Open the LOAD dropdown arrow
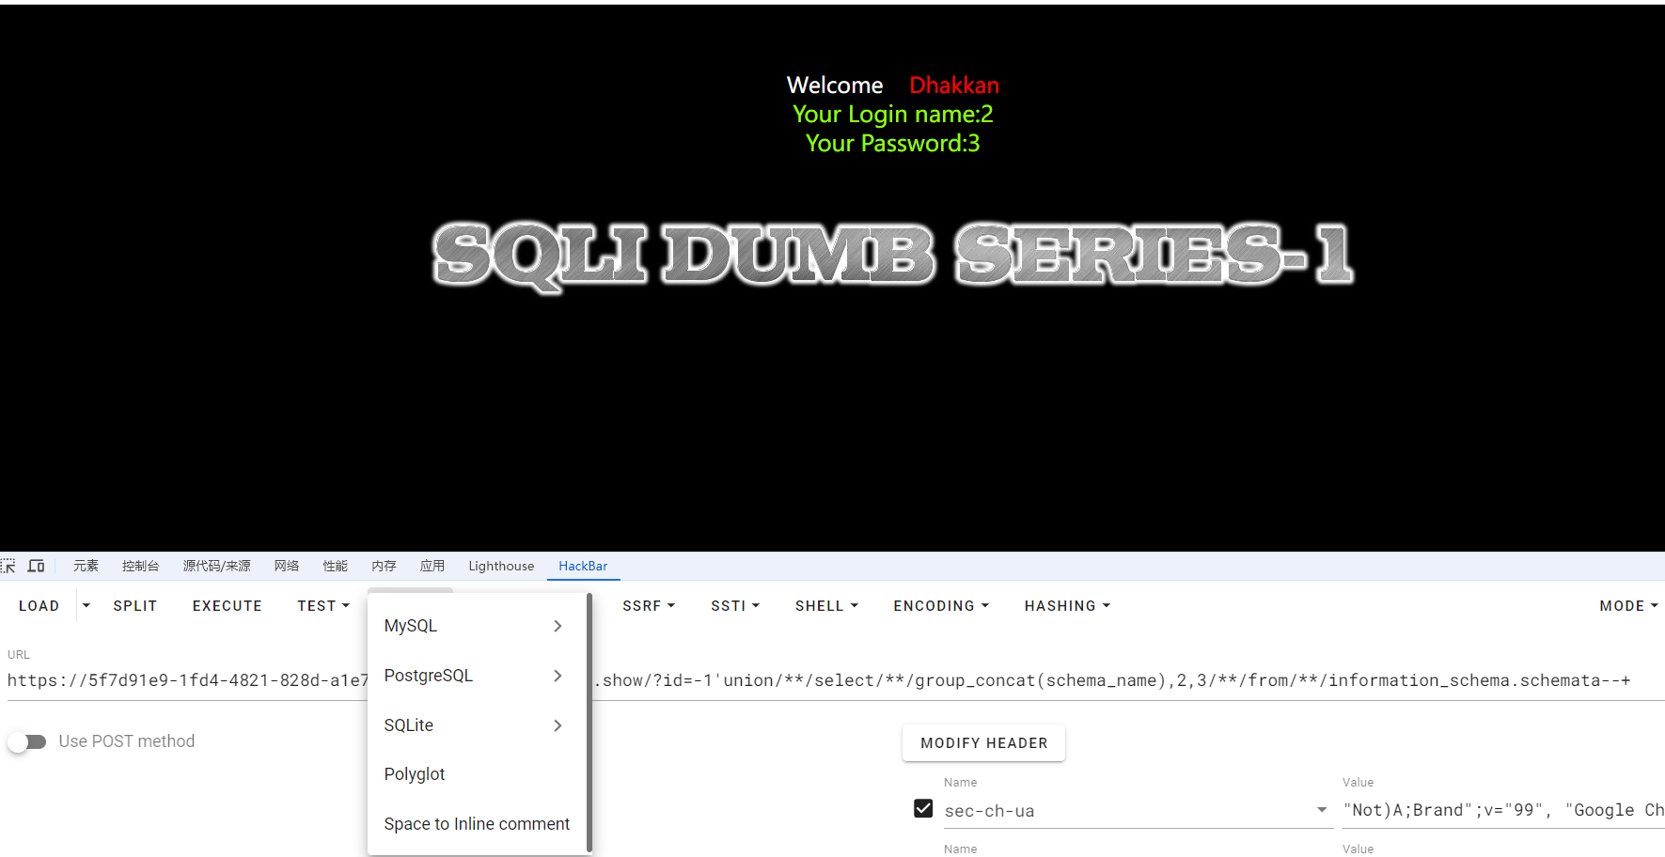Image resolution: width=1665 pixels, height=857 pixels. (x=86, y=605)
